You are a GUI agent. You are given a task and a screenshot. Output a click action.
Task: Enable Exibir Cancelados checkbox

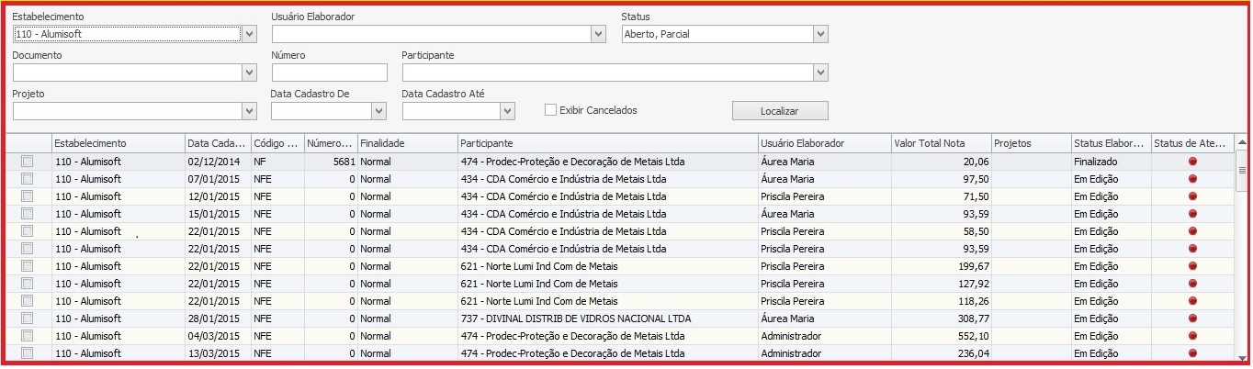[551, 110]
